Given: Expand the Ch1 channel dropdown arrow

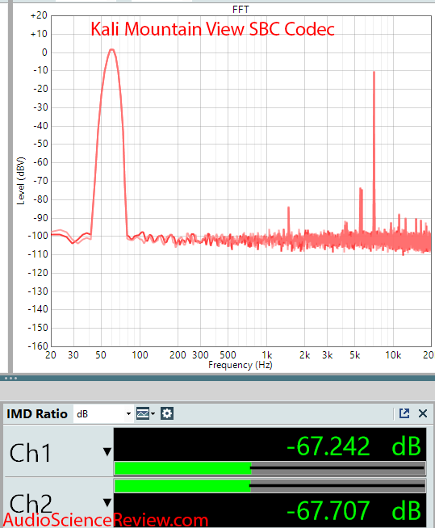Looking at the screenshot, I should [x=107, y=451].
